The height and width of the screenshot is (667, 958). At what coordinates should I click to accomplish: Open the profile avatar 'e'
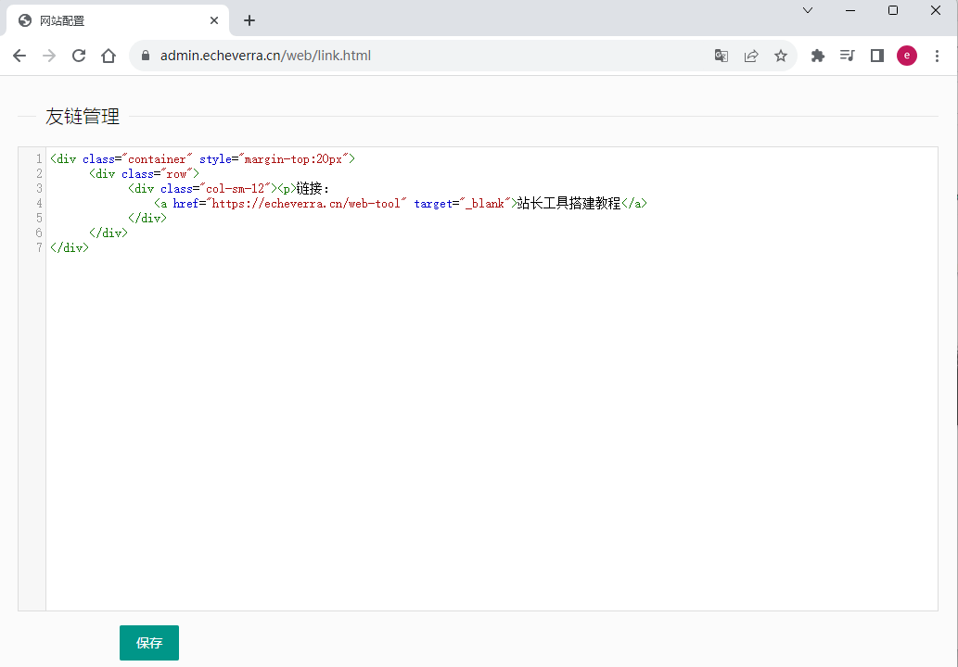[907, 56]
